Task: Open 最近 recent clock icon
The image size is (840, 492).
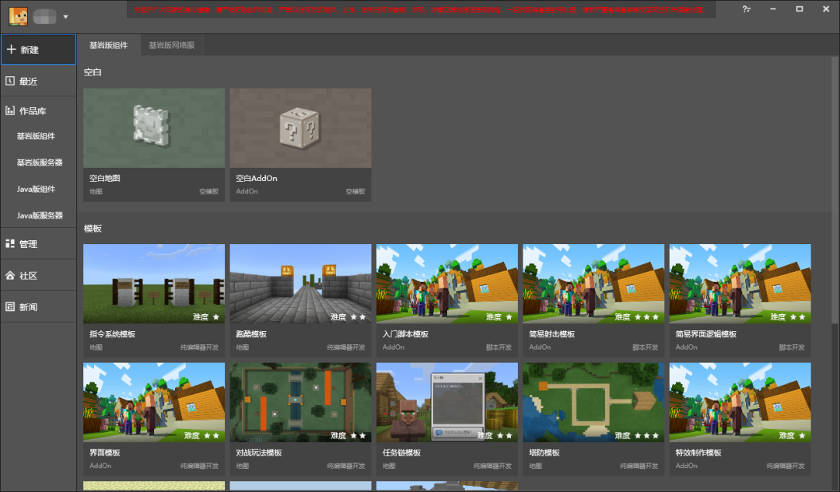Action: (10, 81)
